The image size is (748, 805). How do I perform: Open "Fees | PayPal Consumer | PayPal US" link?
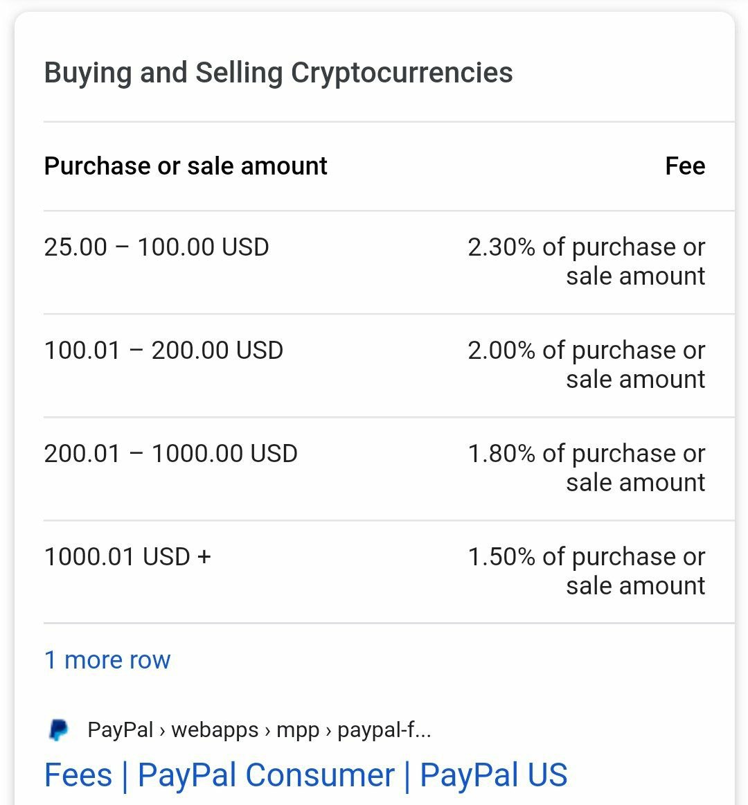(306, 775)
